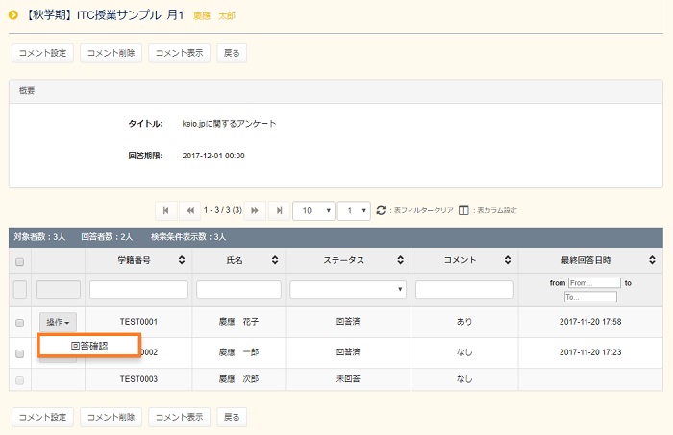The width and height of the screenshot is (673, 435).
Task: Go to next page in pagination
Action: [x=255, y=210]
